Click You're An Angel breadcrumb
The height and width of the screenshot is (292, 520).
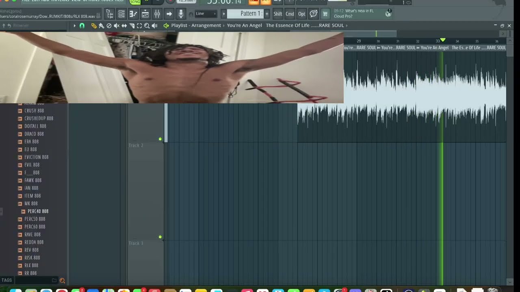[244, 26]
